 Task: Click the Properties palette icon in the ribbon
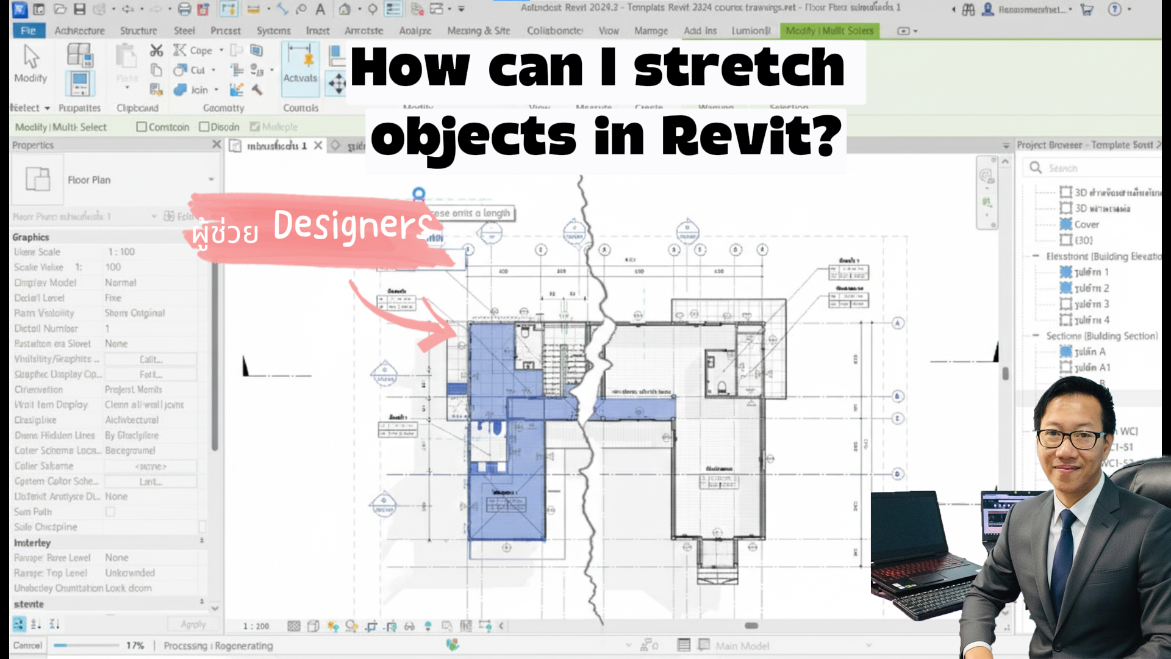(x=79, y=84)
